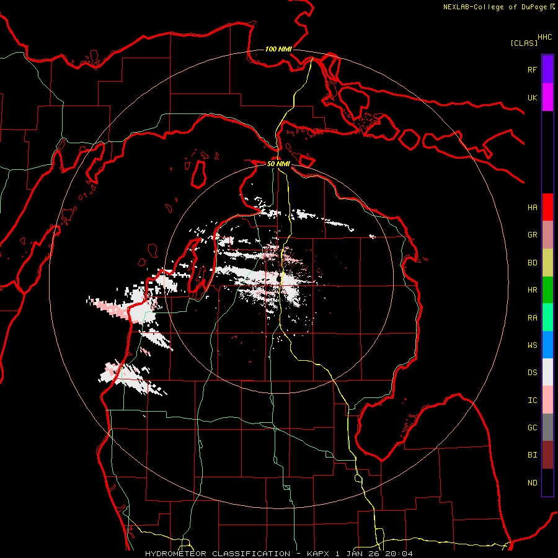Click the GR legend color swatch
This screenshot has width=558, height=558.
coord(547,235)
